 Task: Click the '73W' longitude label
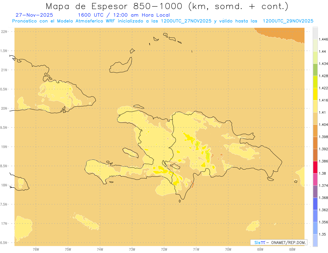click(132, 249)
